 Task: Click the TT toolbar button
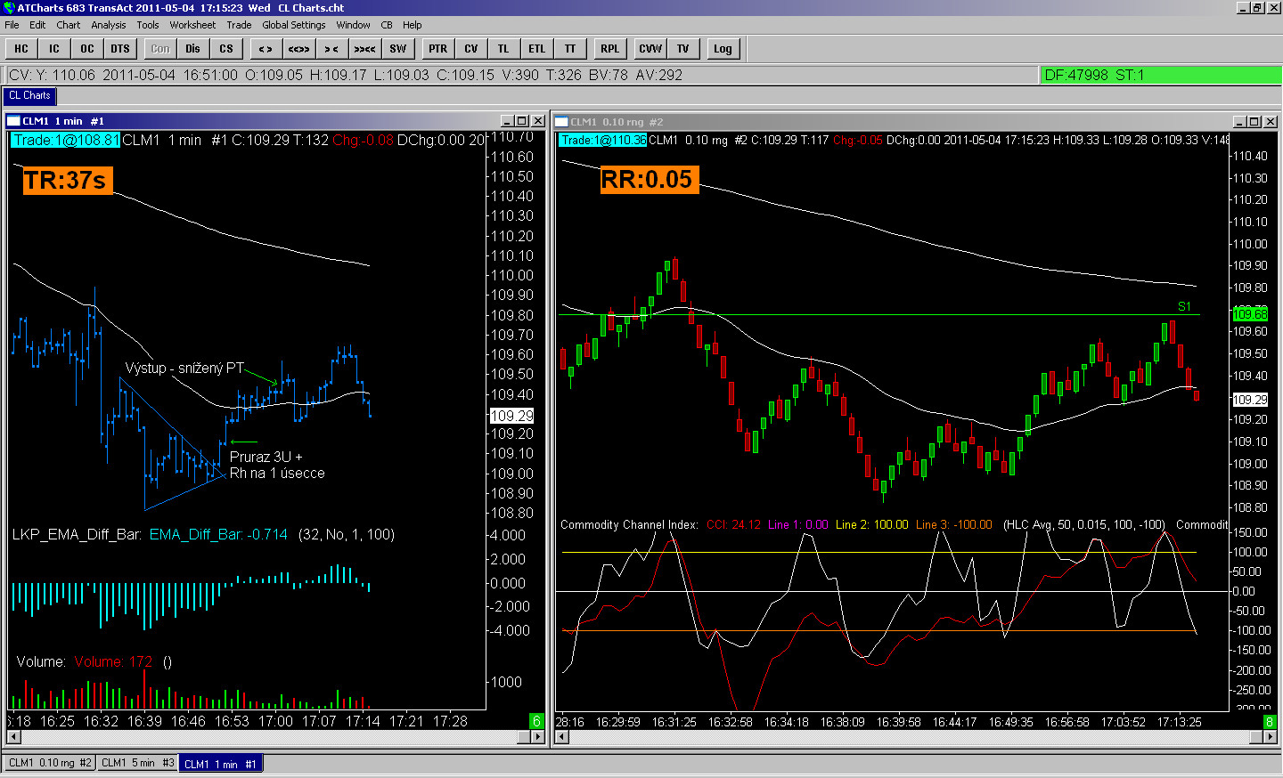(x=570, y=49)
